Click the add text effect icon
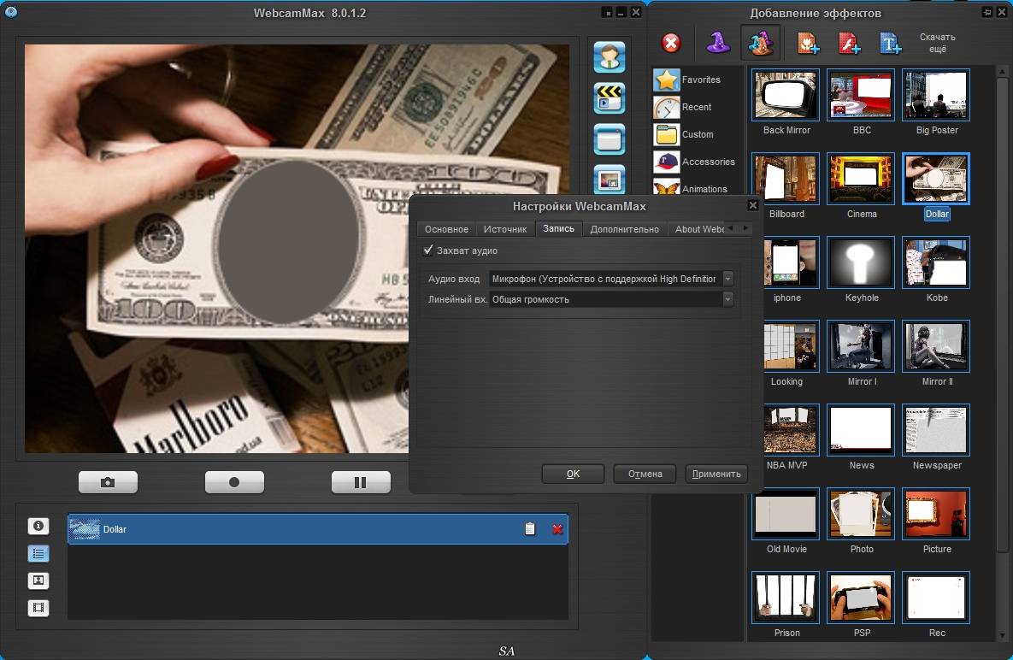1013x660 pixels. (x=890, y=44)
